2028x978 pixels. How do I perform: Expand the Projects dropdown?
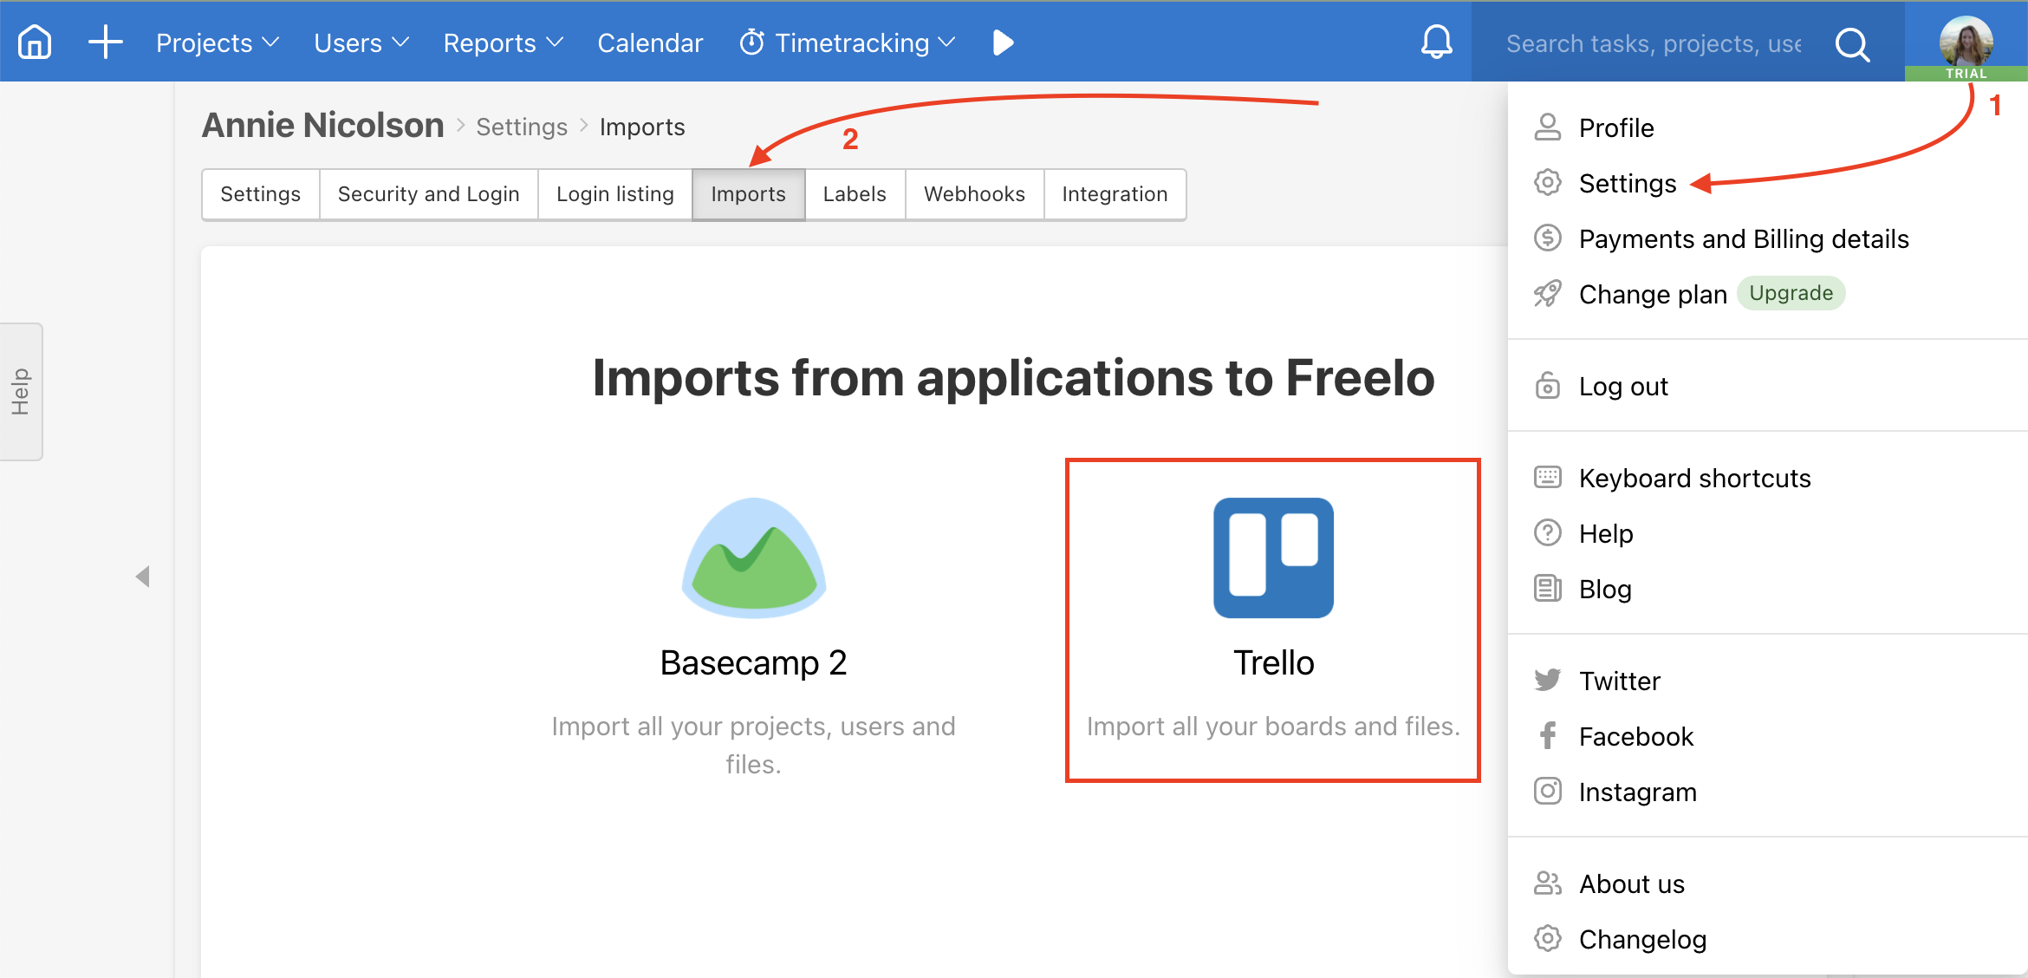218,42
